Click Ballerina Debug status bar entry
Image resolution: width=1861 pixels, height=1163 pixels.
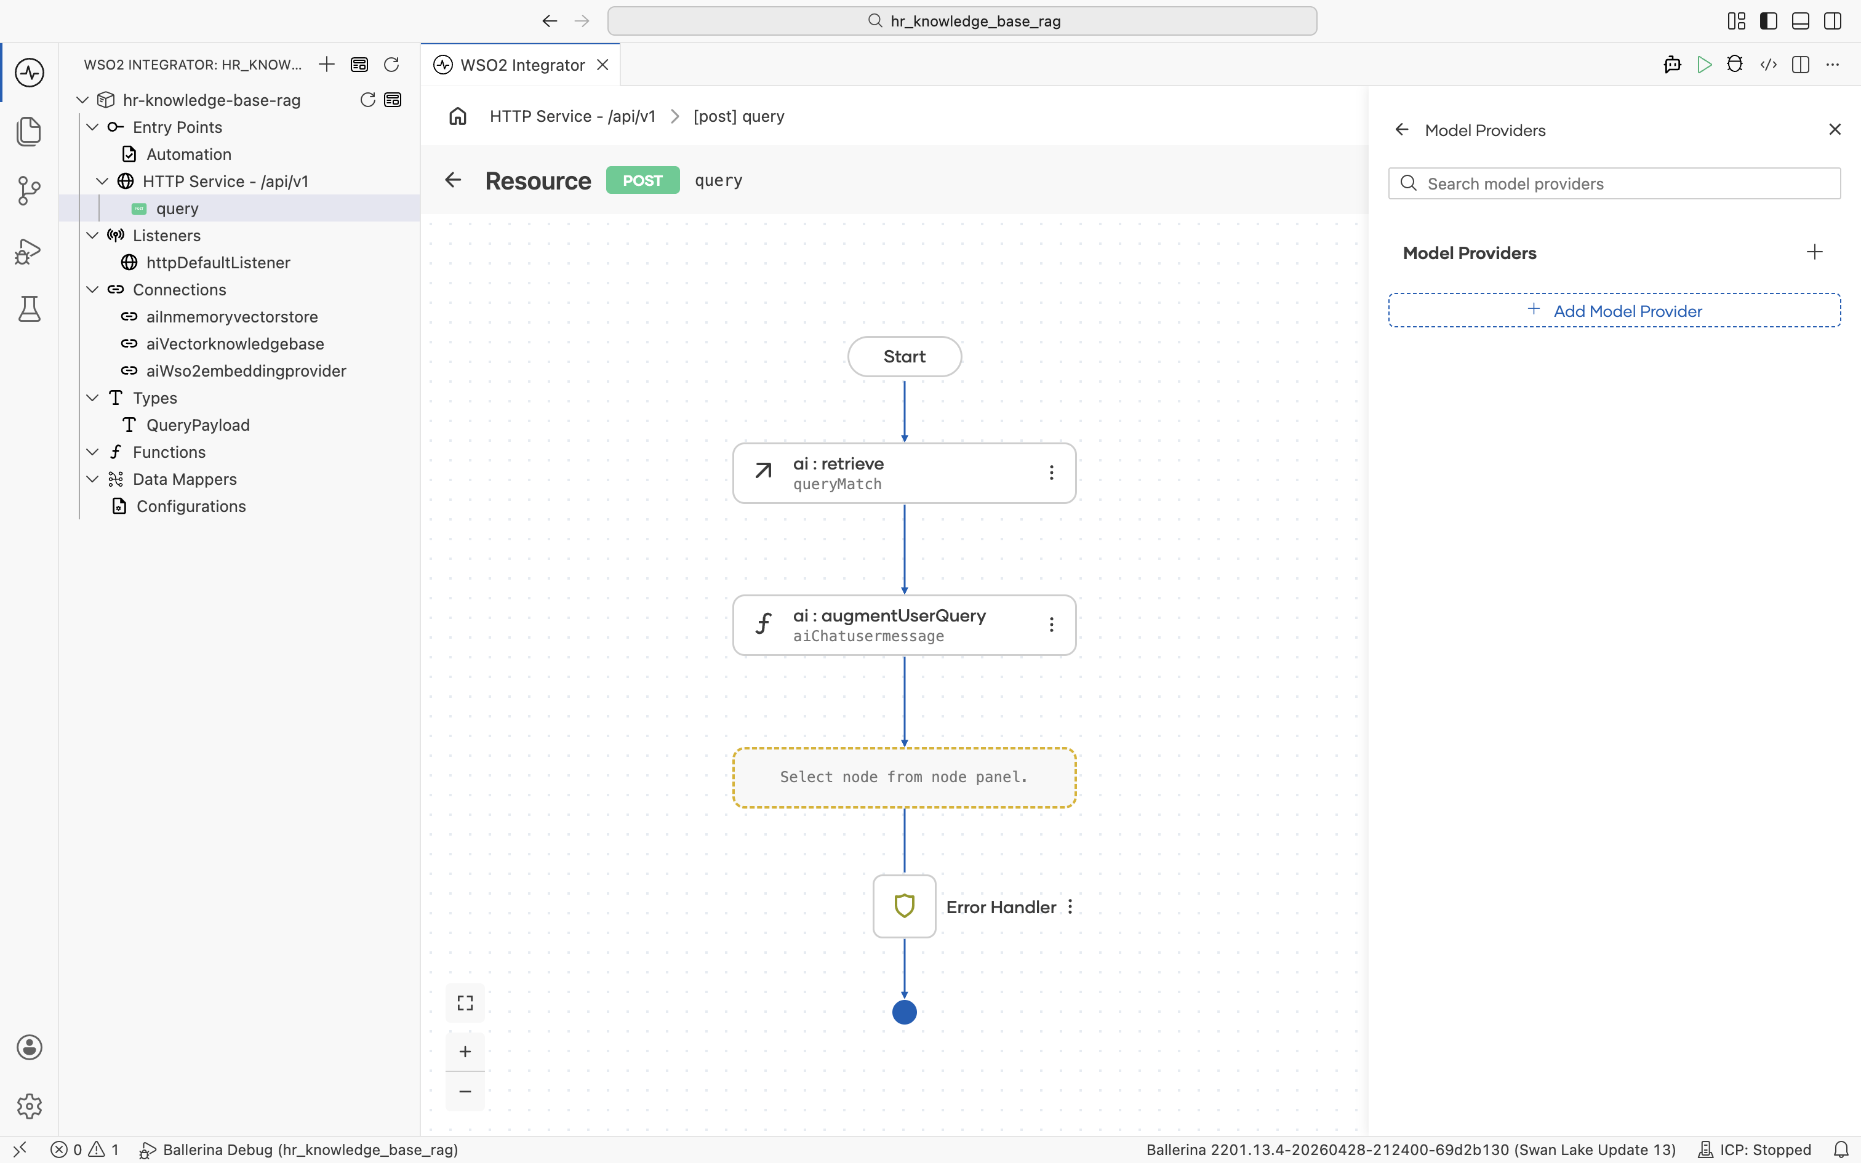(298, 1150)
